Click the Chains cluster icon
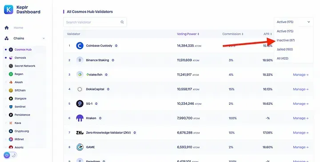This screenshot has width=320, height=162. coord(7,38)
